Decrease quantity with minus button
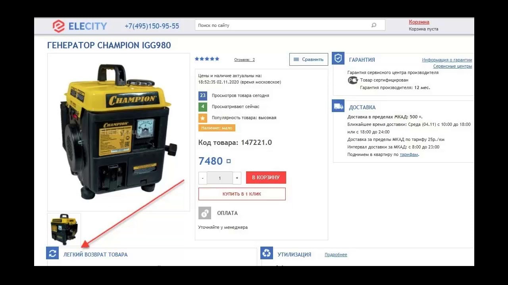 pyautogui.click(x=203, y=178)
